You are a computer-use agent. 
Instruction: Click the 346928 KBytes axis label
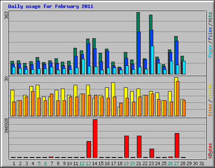6,126
